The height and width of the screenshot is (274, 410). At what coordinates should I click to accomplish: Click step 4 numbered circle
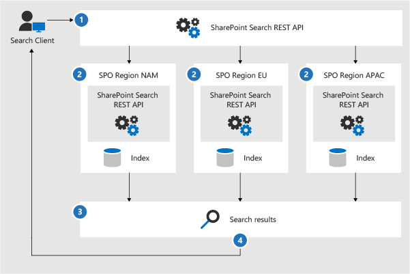coord(239,240)
